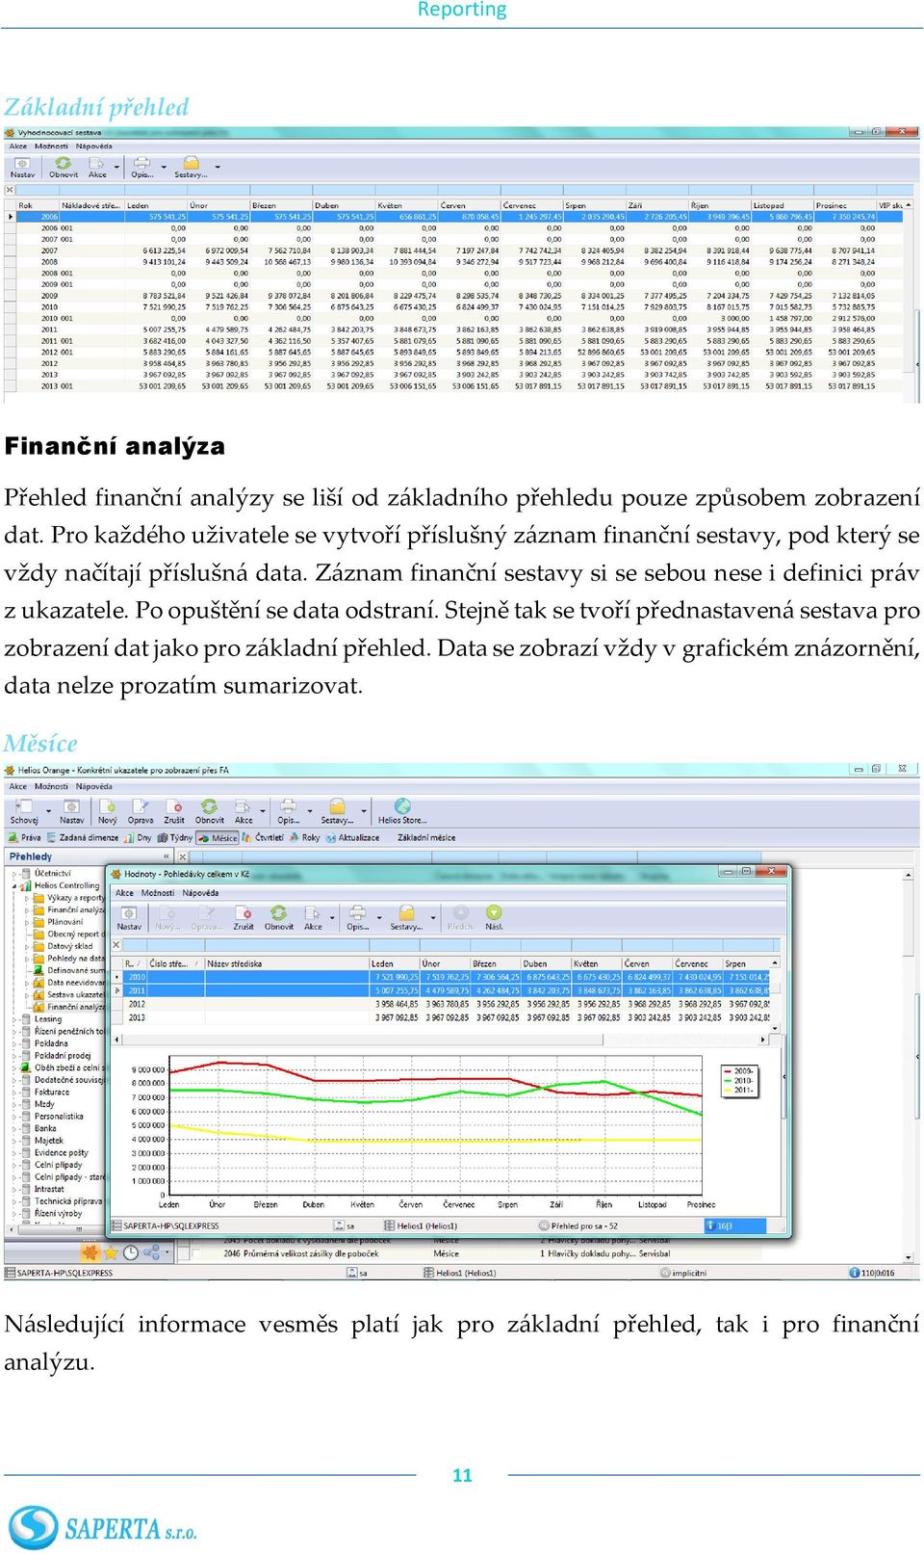Click the Zadaná dimenze toolbar button
This screenshot has height=1554, width=924.
click(x=82, y=837)
